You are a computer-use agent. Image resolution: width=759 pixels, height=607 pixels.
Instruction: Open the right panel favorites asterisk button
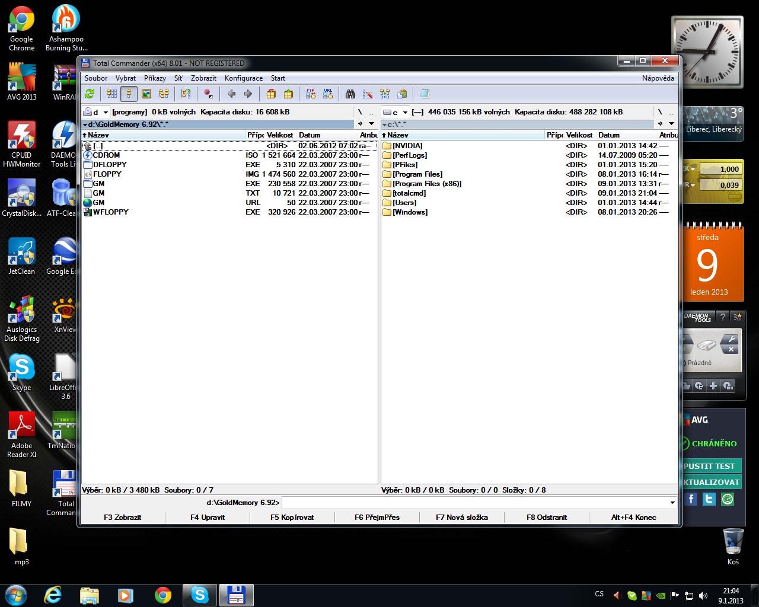(x=660, y=124)
